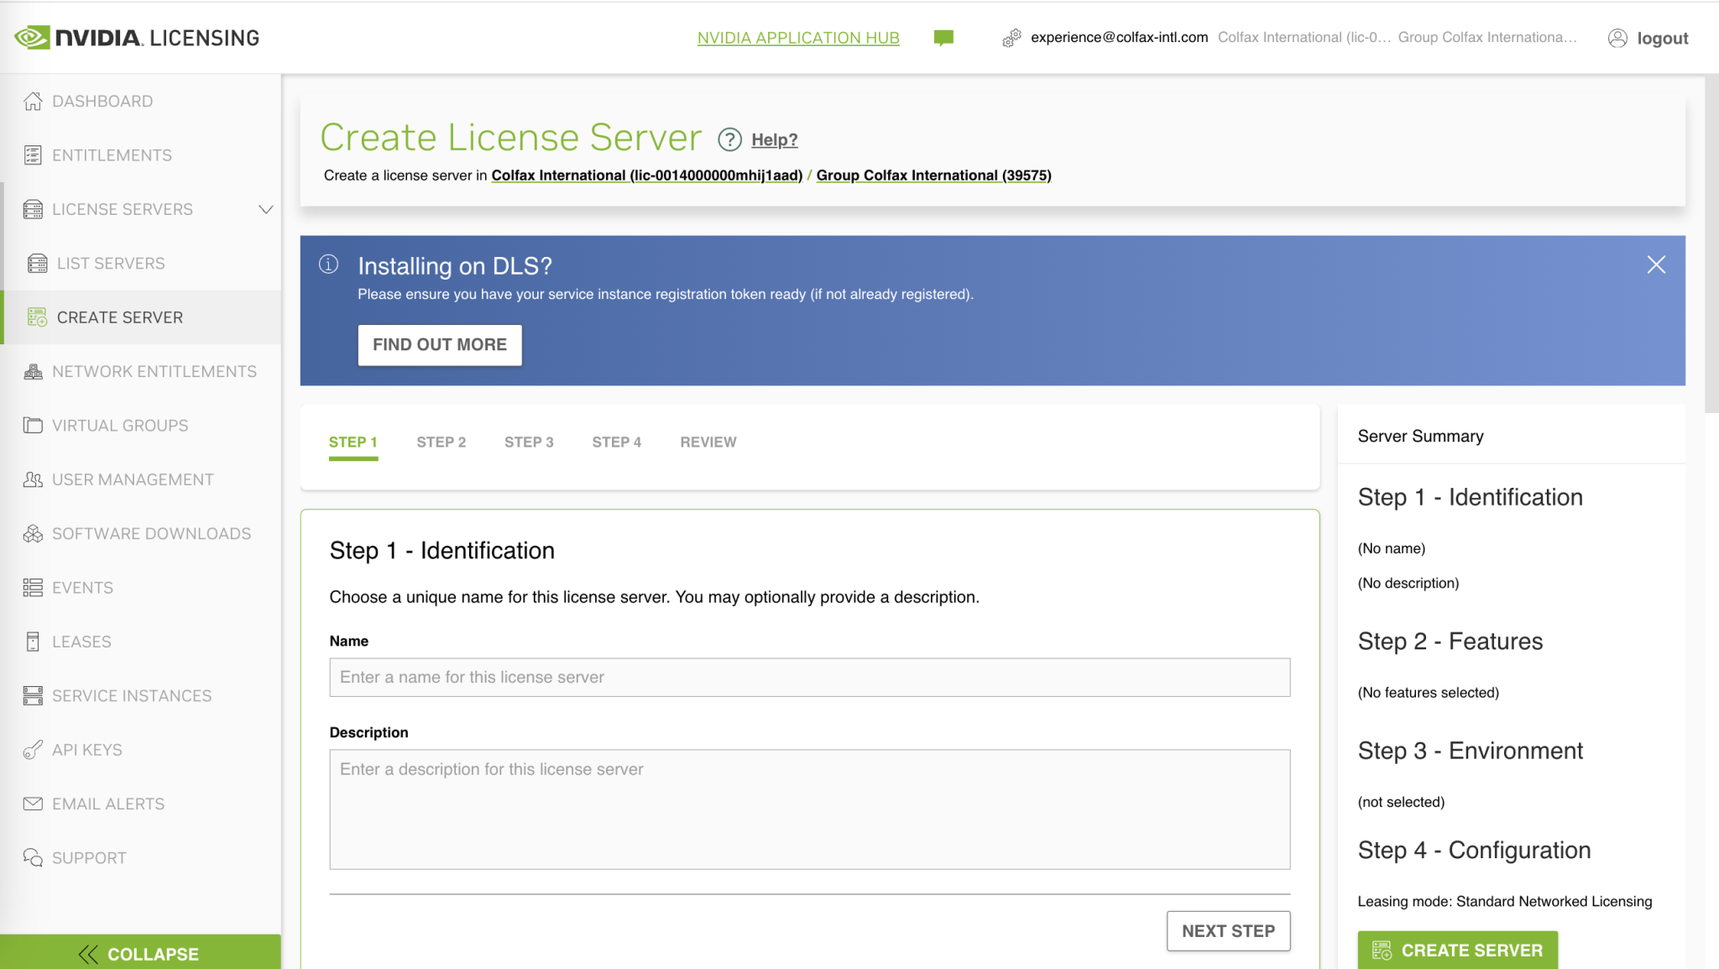Click the Software Downloads cubes icon
This screenshot has height=969, width=1719.
(x=33, y=534)
